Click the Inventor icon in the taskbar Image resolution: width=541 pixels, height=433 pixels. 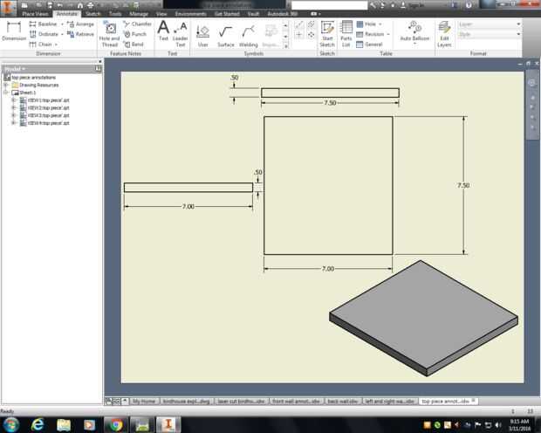(x=168, y=425)
